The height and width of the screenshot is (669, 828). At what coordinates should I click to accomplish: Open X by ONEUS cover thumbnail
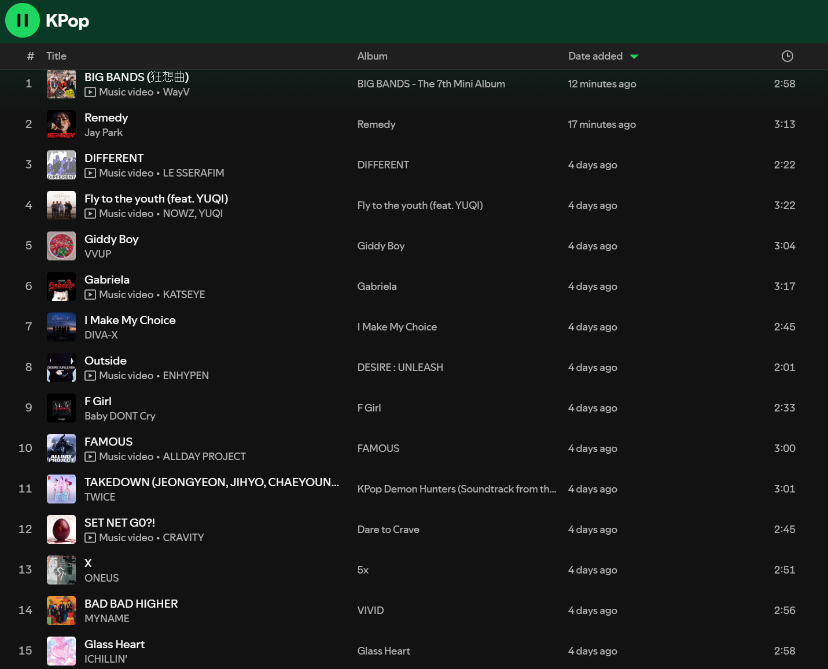coord(61,570)
